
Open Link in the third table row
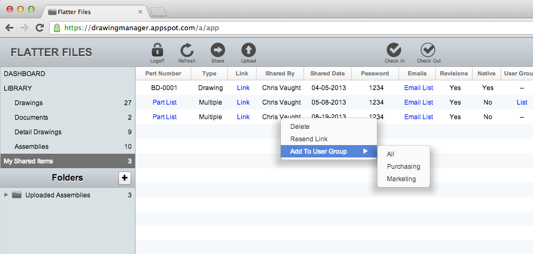(x=243, y=117)
